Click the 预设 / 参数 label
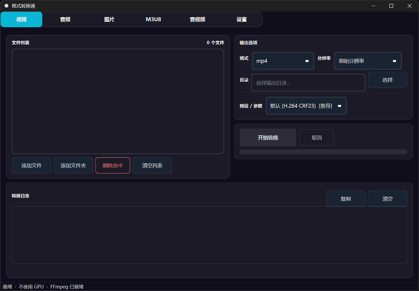Image resolution: width=419 pixels, height=291 pixels. (x=251, y=106)
